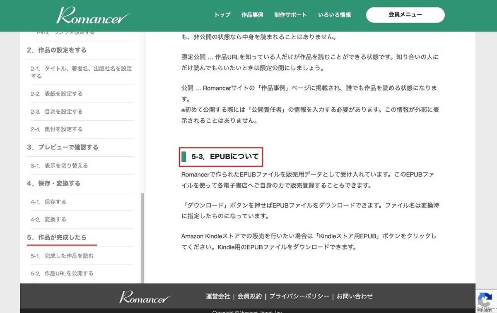Select sidebar section 4．保存・変換する
The width and height of the screenshot is (497, 313).
[54, 183]
